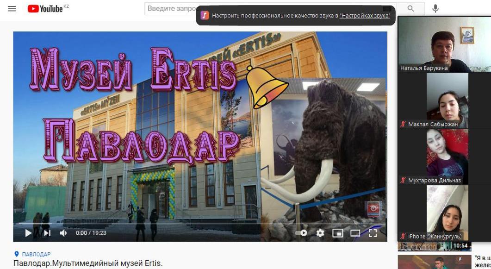Click the location pin icon
The height and width of the screenshot is (269, 491).
[17, 254]
